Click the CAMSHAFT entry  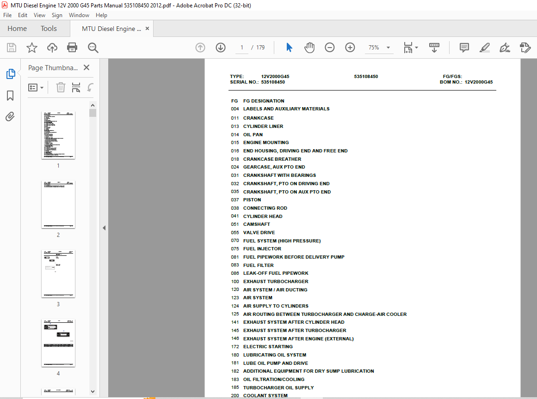[257, 224]
